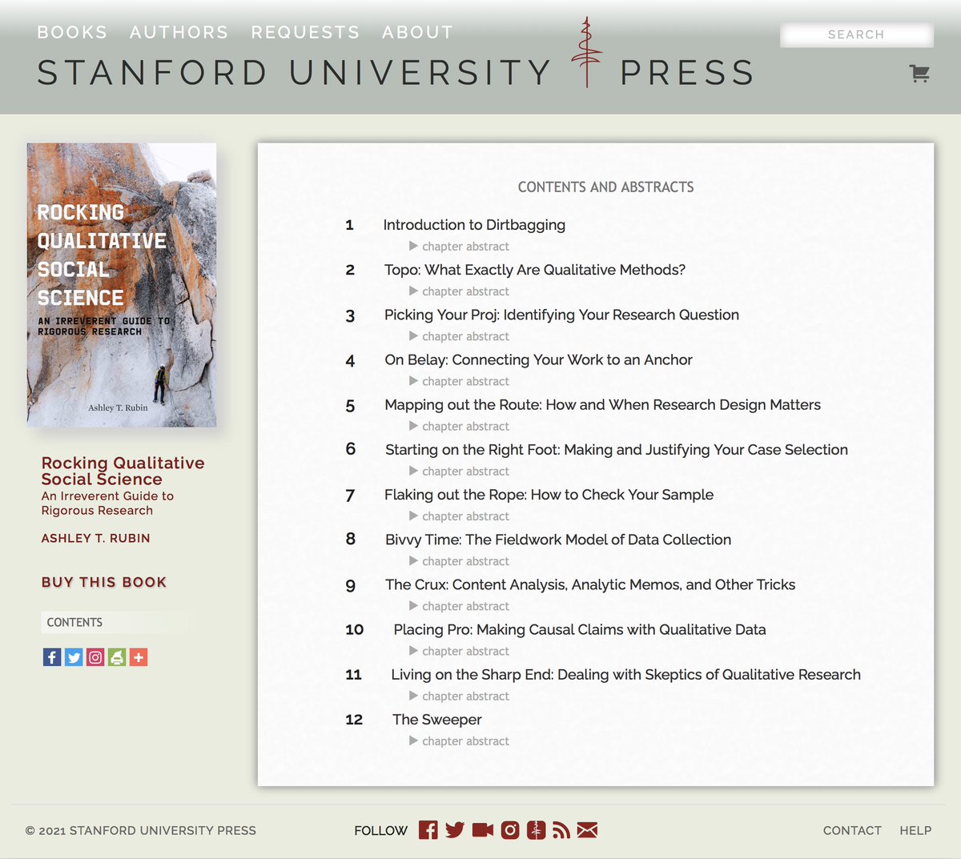Click STANFORD UNIVERSITY PRESS header title
The width and height of the screenshot is (961, 859).
(396, 72)
